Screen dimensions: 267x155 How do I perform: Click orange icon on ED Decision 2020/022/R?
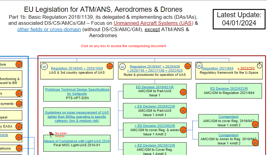(183, 111)
